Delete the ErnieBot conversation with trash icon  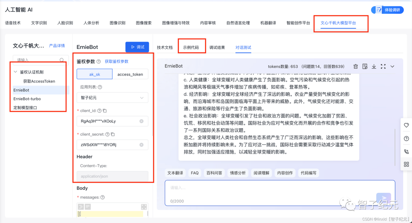click(356, 66)
